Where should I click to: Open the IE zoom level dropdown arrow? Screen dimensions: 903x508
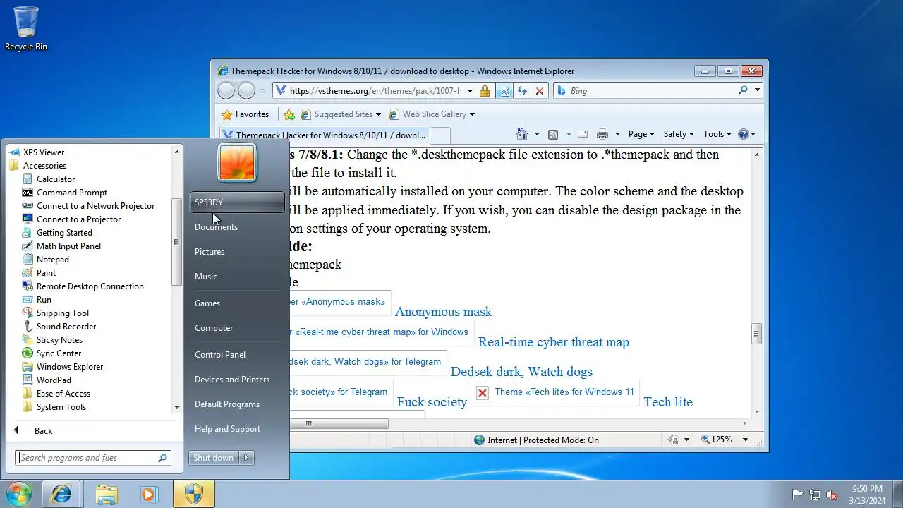[745, 440]
